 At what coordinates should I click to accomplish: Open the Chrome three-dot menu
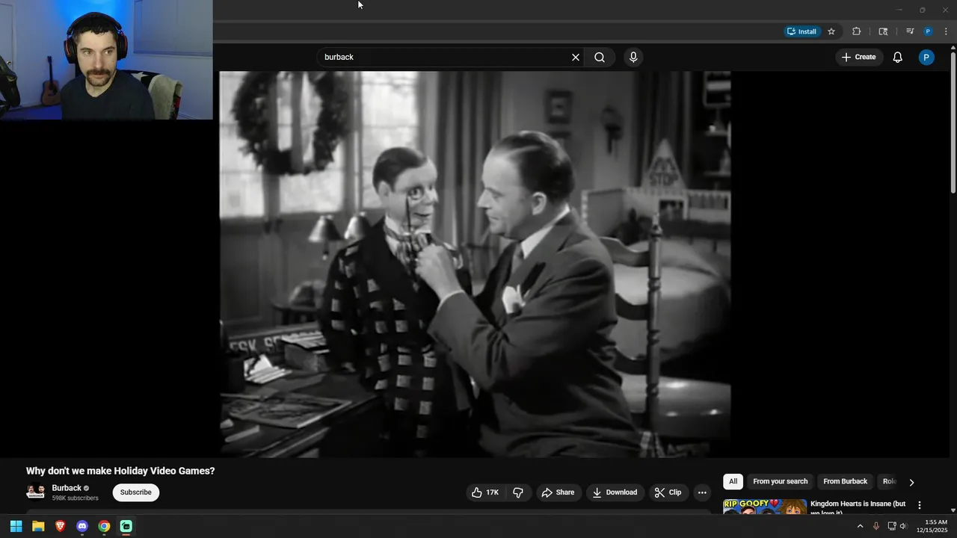tap(946, 31)
